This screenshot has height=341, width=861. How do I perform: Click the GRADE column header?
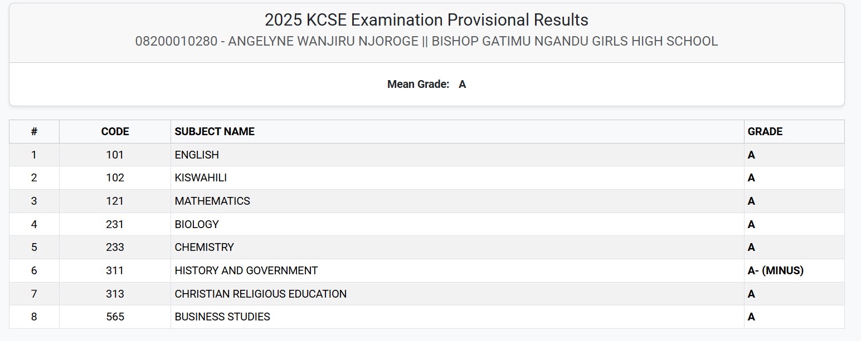point(765,132)
